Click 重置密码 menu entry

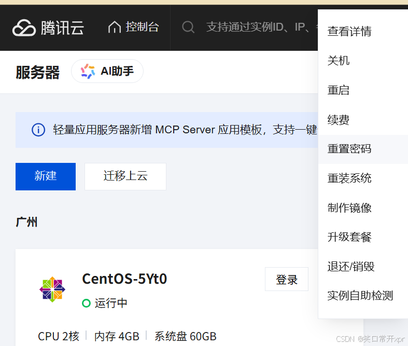(349, 149)
